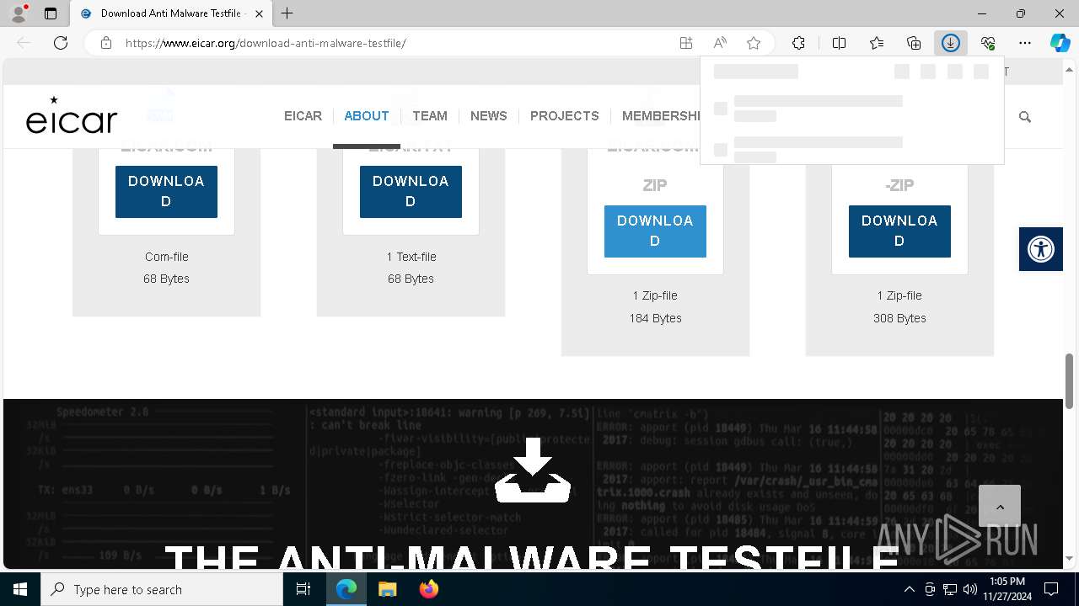Download the 184 Bytes Zip-file
1079x606 pixels.
pyautogui.click(x=655, y=231)
